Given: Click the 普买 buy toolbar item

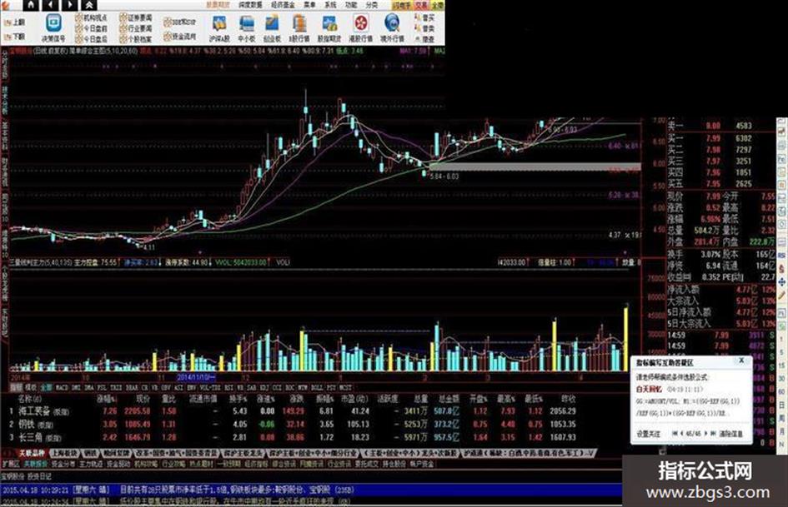Looking at the screenshot, I should 424,17.
